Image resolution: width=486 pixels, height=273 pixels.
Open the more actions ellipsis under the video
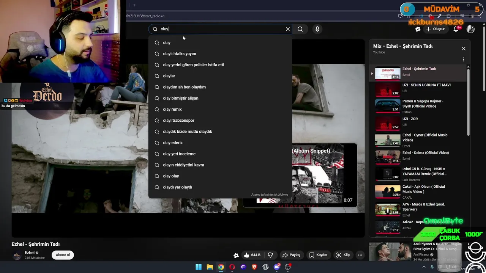coord(360,255)
